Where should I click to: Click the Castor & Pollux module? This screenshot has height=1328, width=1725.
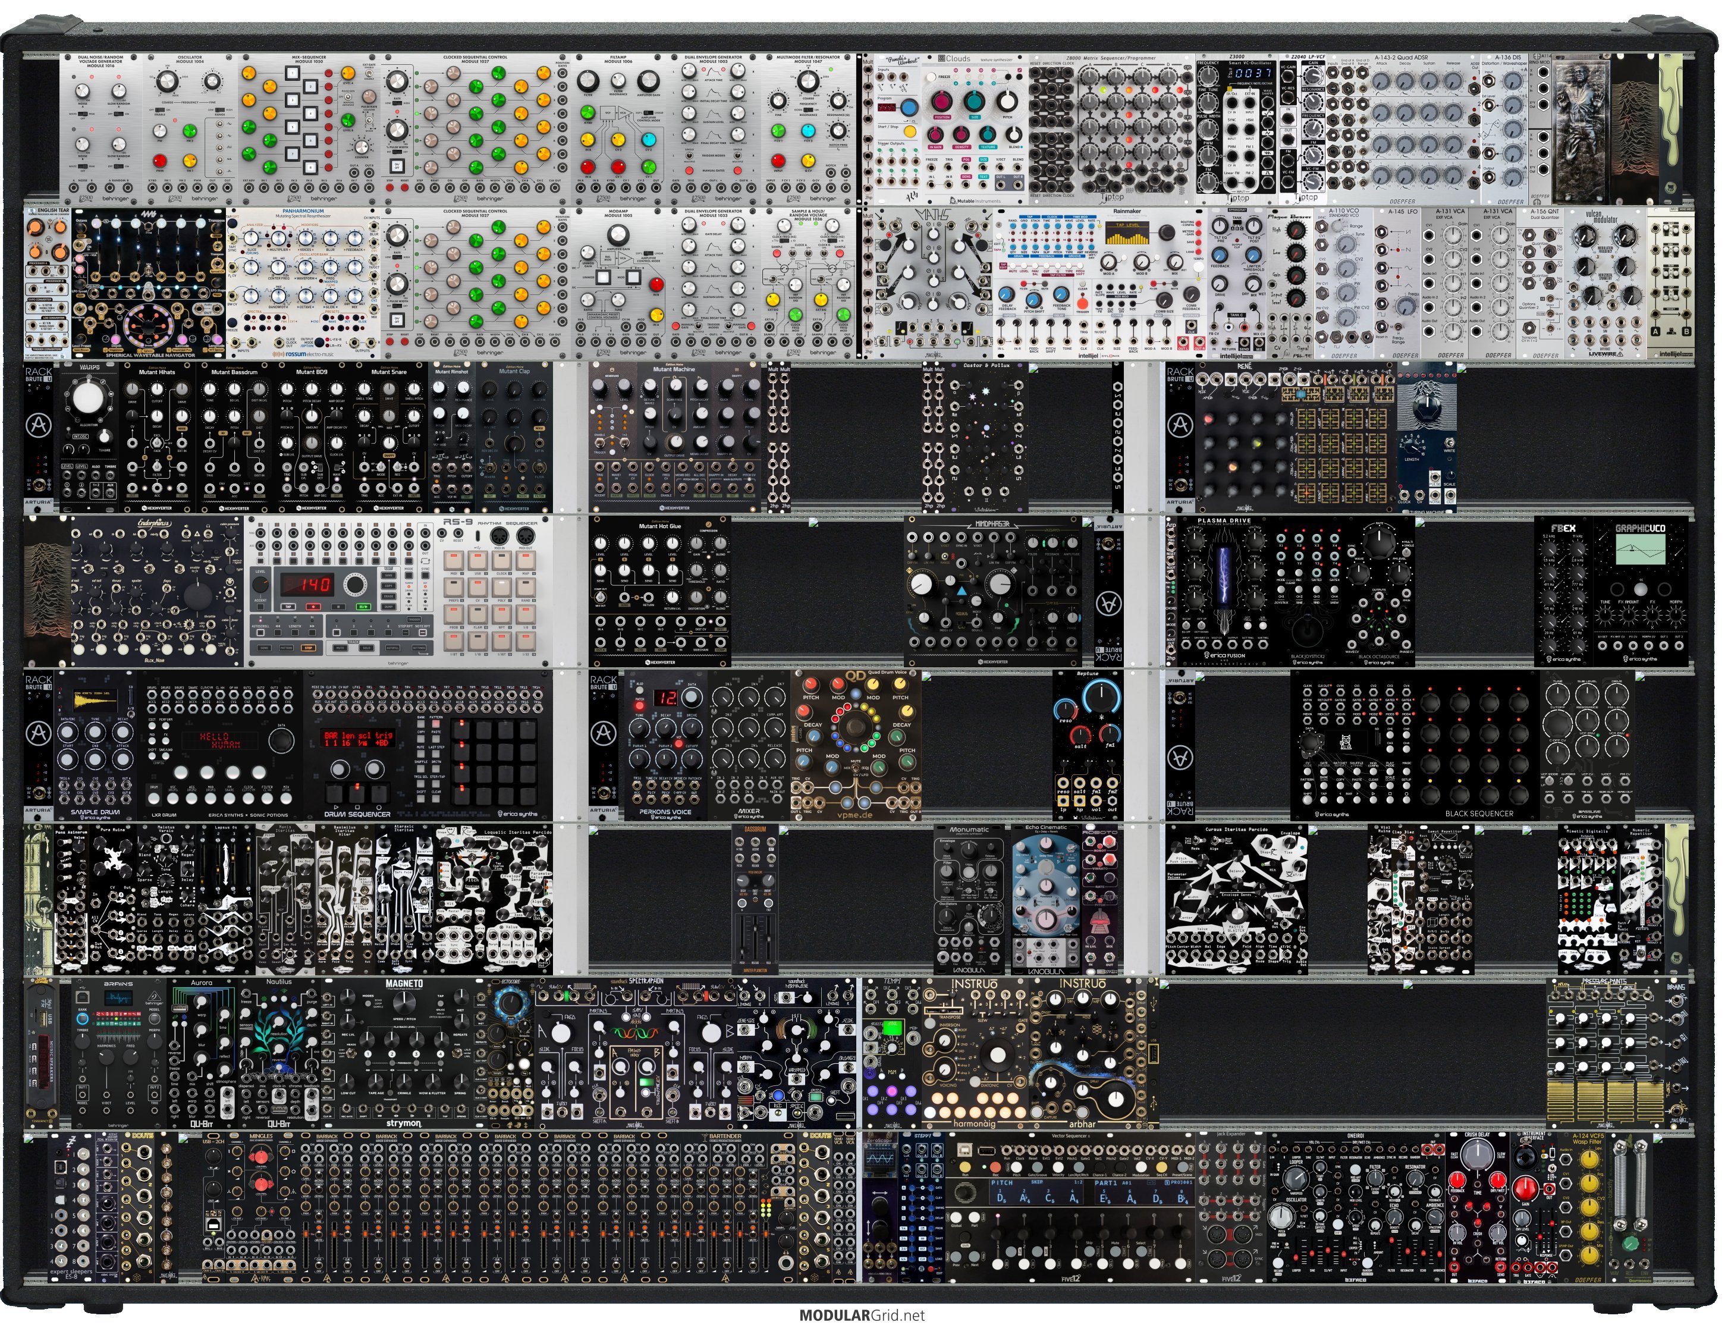pos(986,438)
